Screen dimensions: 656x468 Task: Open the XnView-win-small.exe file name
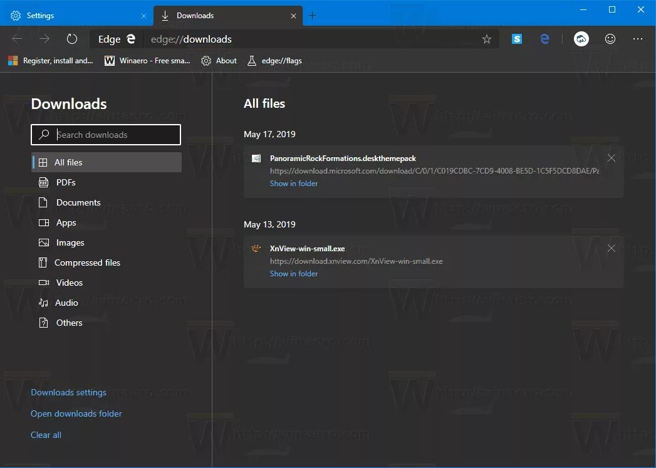pyautogui.click(x=308, y=249)
